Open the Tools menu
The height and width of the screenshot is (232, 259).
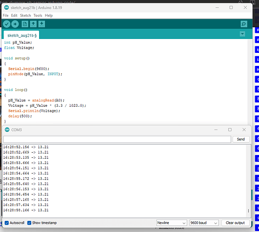pyautogui.click(x=38, y=15)
